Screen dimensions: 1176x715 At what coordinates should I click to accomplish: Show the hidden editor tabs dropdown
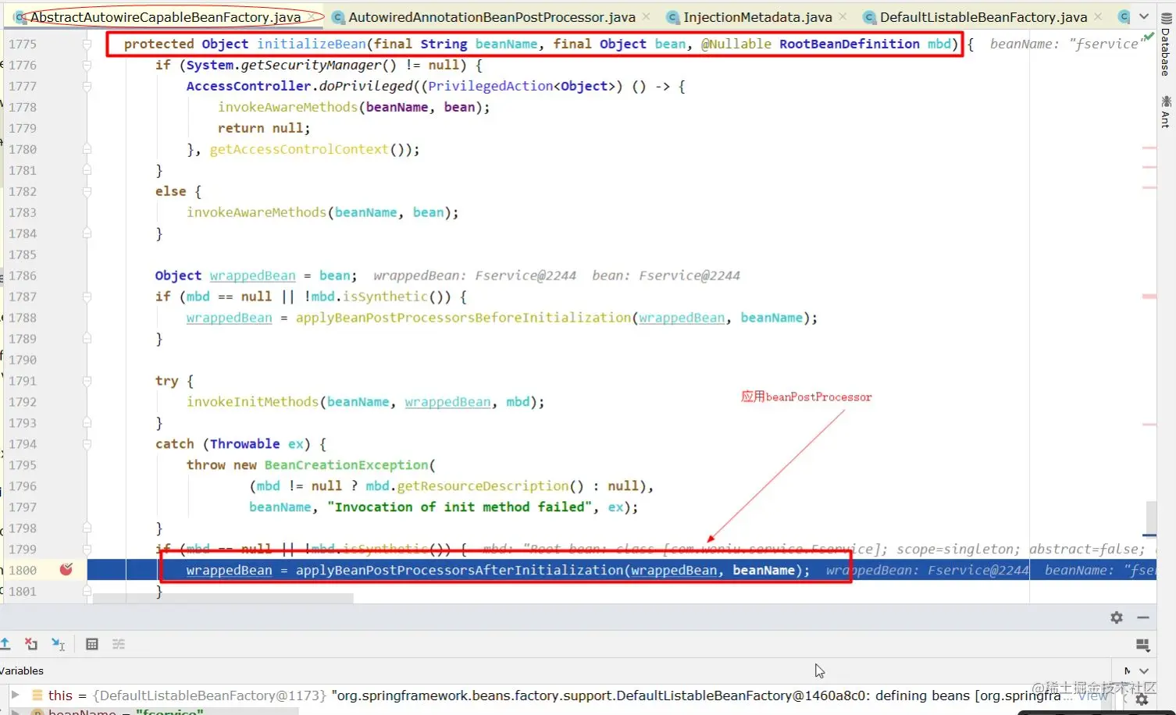click(1144, 16)
